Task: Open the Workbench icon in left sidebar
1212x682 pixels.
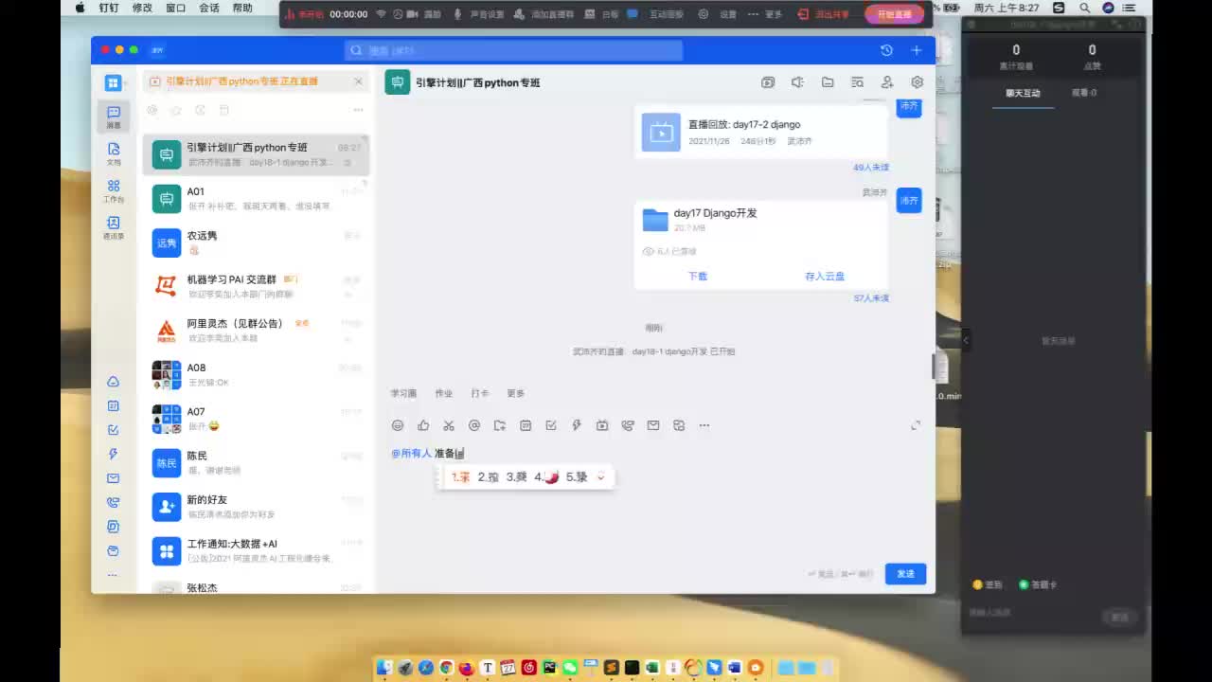Action: pyautogui.click(x=114, y=190)
